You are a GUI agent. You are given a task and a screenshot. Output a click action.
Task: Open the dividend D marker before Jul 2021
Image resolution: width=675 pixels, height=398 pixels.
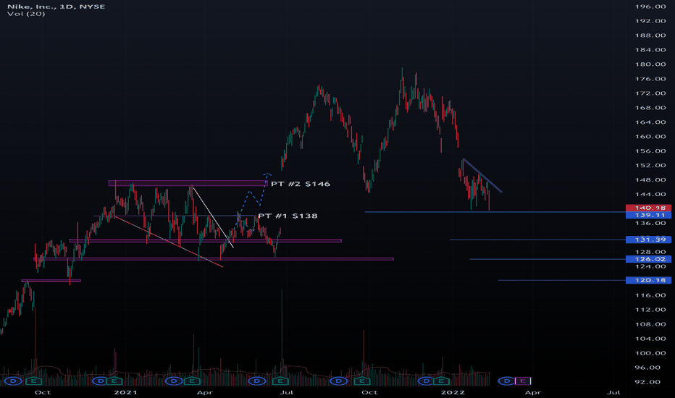pyautogui.click(x=257, y=381)
